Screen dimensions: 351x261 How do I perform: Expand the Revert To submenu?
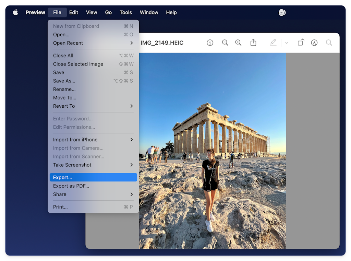click(x=93, y=106)
